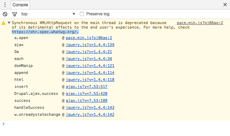Open the console filter icon
The image size is (230, 136).
tap(15, 14)
